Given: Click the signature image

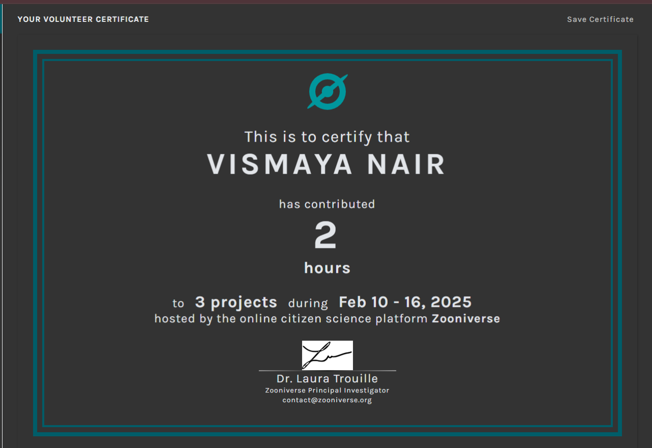Looking at the screenshot, I should coord(328,355).
